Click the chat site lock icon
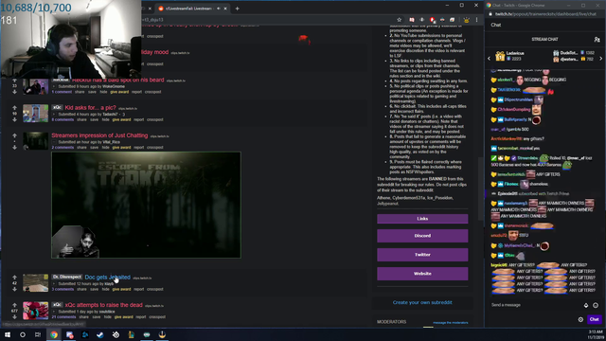Viewport: 606px width, 341px height. coord(490,14)
